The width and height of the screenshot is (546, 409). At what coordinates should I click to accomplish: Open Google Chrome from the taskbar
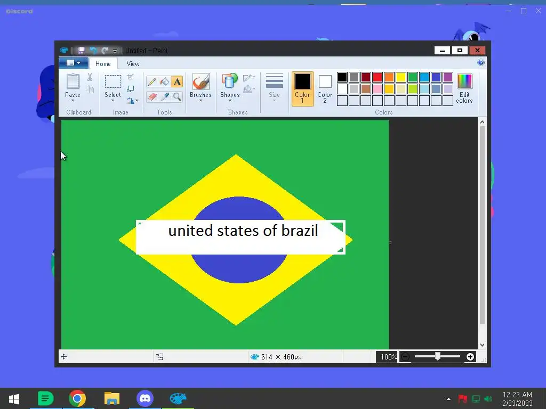tap(77, 398)
